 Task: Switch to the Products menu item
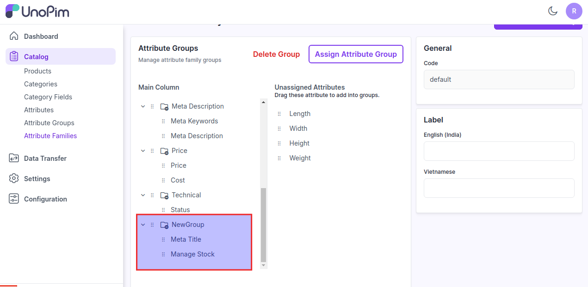pyautogui.click(x=37, y=71)
